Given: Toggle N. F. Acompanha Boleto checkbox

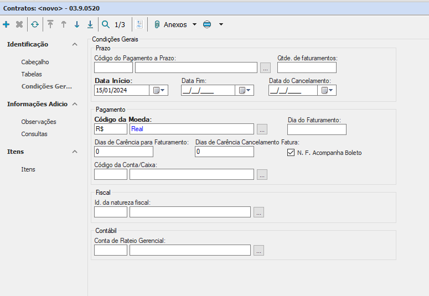Looking at the screenshot, I should [x=291, y=153].
